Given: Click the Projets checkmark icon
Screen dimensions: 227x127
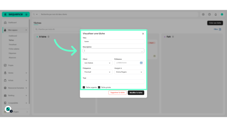Looking at the screenshot, I should click(5, 65).
